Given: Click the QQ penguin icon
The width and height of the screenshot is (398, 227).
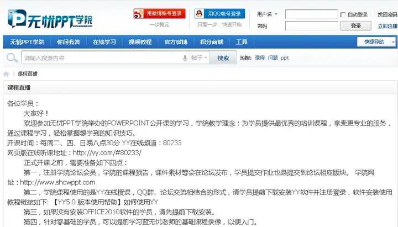Looking at the screenshot, I should pos(199,13).
